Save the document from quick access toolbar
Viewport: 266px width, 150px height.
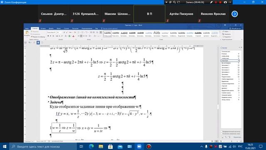[x=25, y=42]
